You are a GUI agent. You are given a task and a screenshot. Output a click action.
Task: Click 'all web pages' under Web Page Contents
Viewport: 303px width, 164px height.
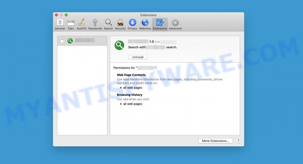(x=133, y=88)
